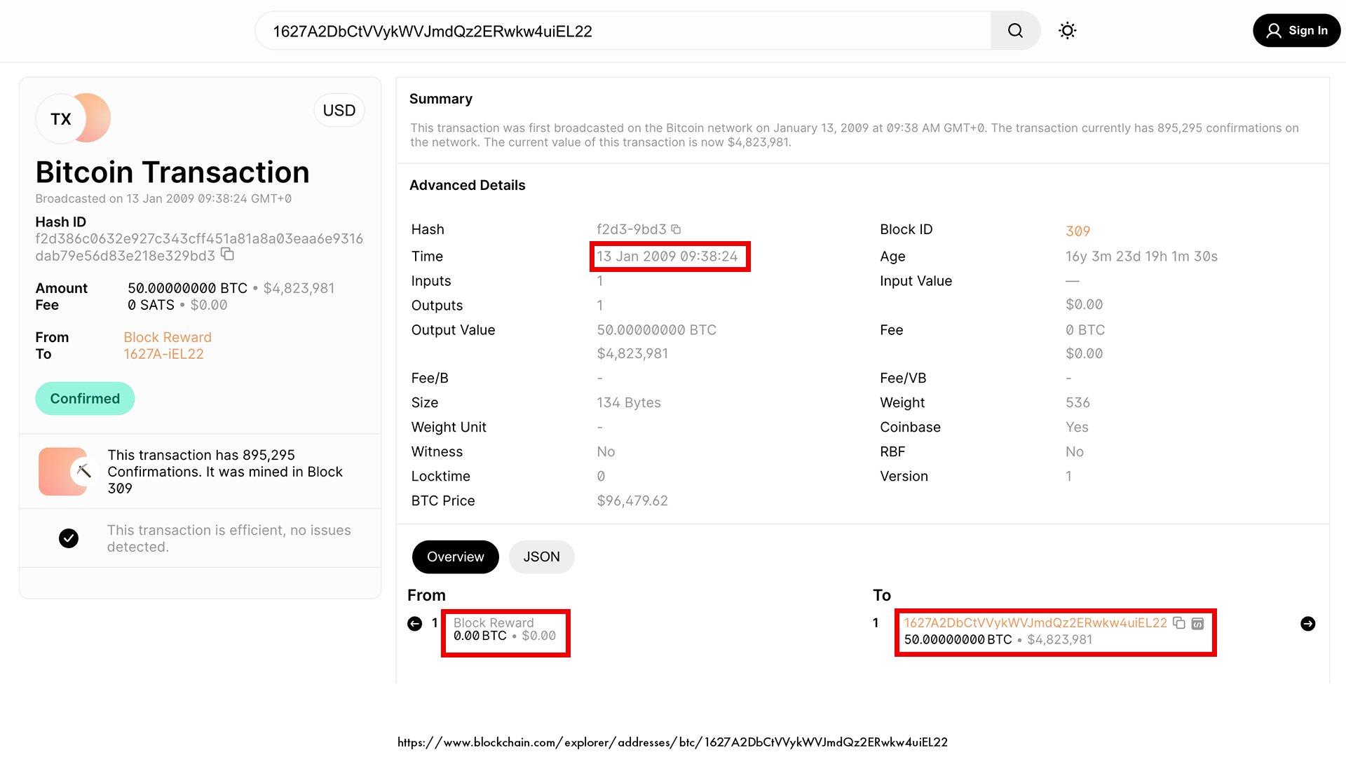Click the script icon beside recipient address

click(x=1197, y=623)
